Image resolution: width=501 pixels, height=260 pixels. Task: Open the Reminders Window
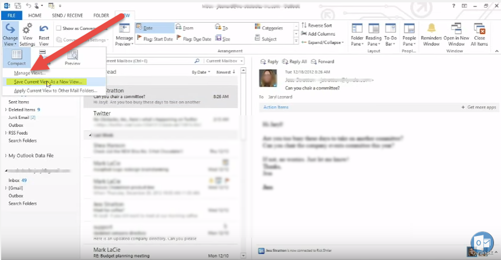pos(431,35)
